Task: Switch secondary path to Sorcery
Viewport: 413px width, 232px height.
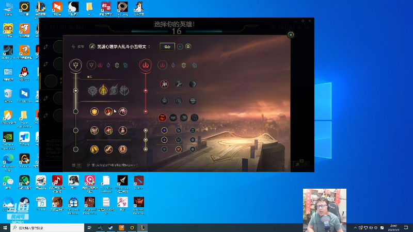Action: point(173,65)
